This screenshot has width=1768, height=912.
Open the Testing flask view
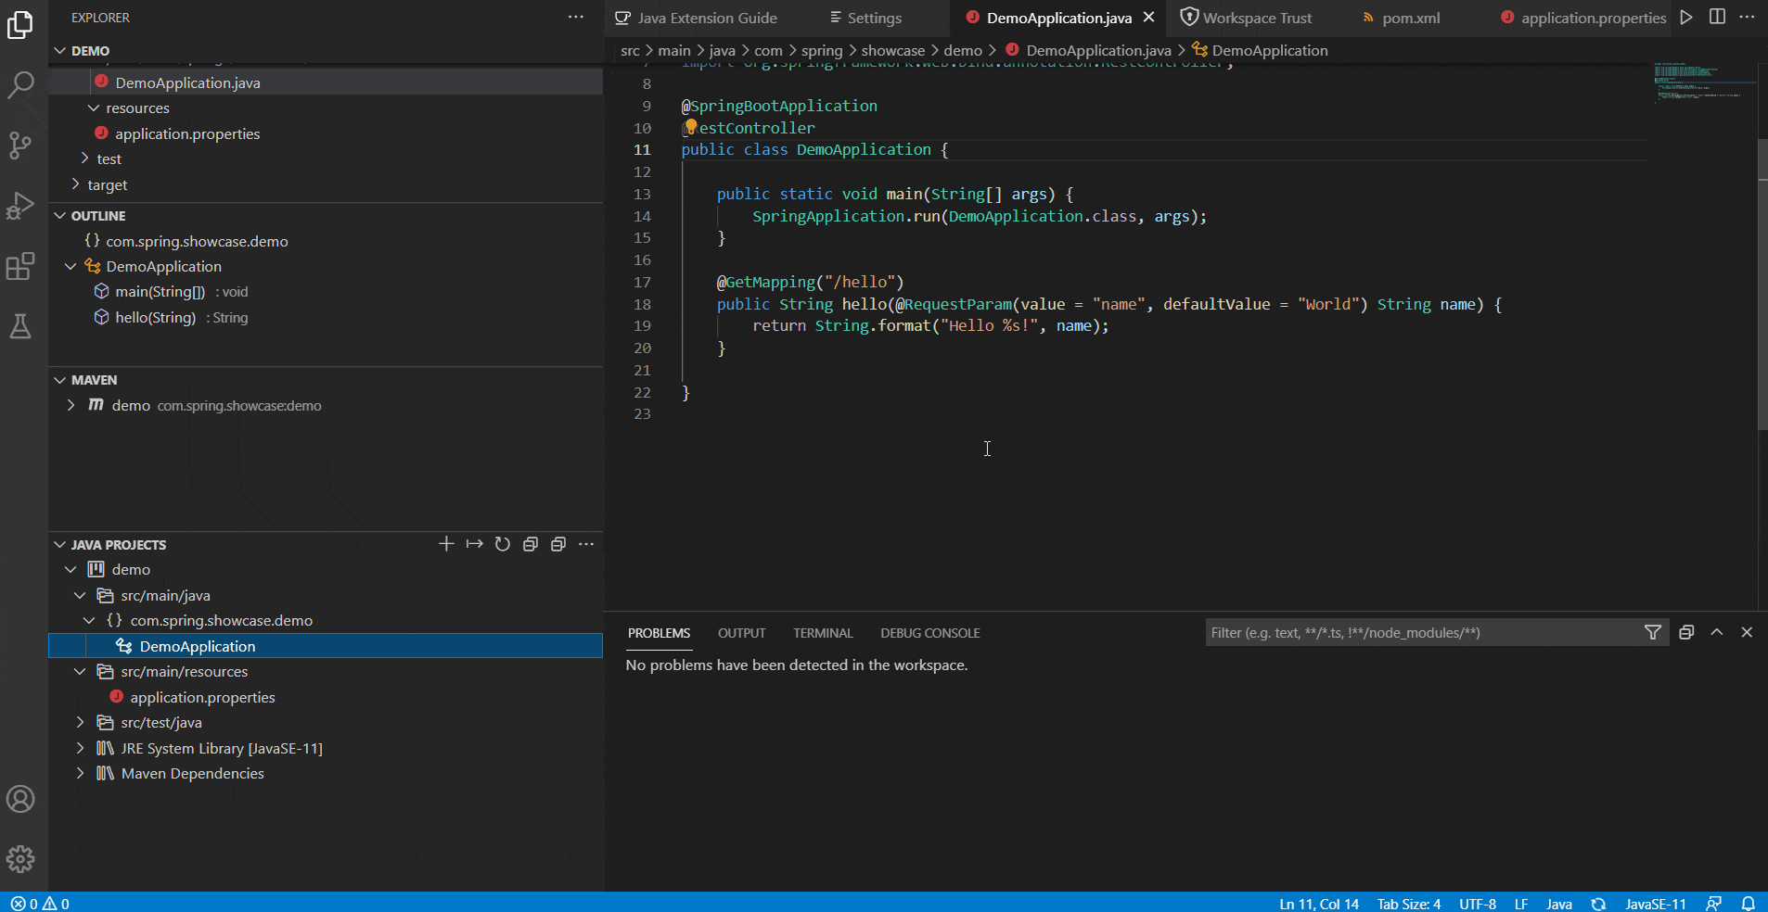(20, 326)
